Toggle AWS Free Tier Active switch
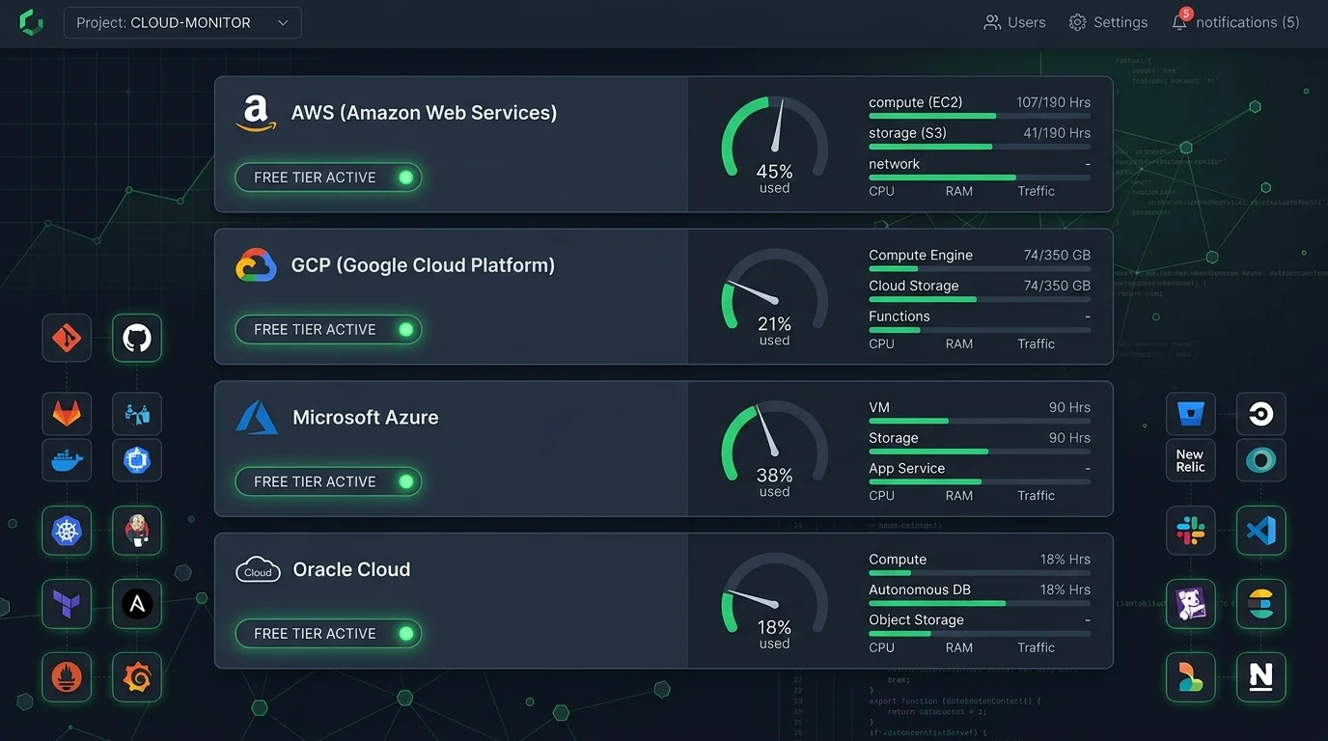 pyautogui.click(x=328, y=178)
